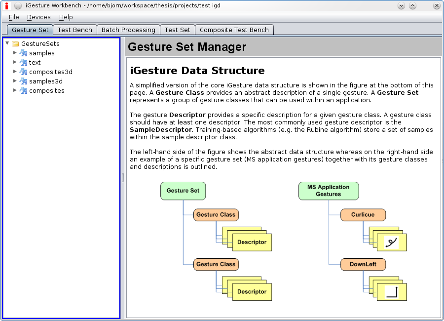Click the icon next to text set
The width and height of the screenshot is (444, 321).
[23, 63]
